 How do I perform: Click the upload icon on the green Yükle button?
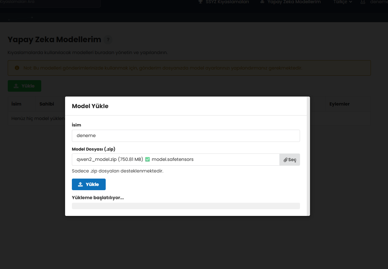click(16, 86)
